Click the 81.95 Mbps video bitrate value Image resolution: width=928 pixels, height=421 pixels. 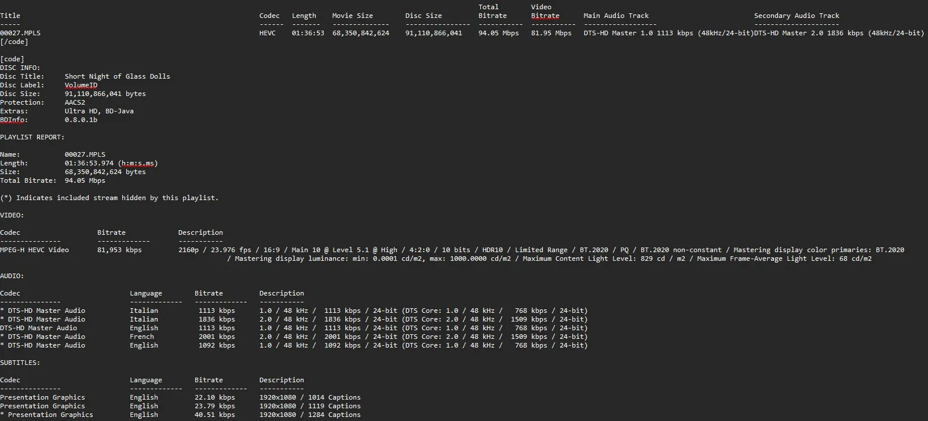tap(551, 33)
